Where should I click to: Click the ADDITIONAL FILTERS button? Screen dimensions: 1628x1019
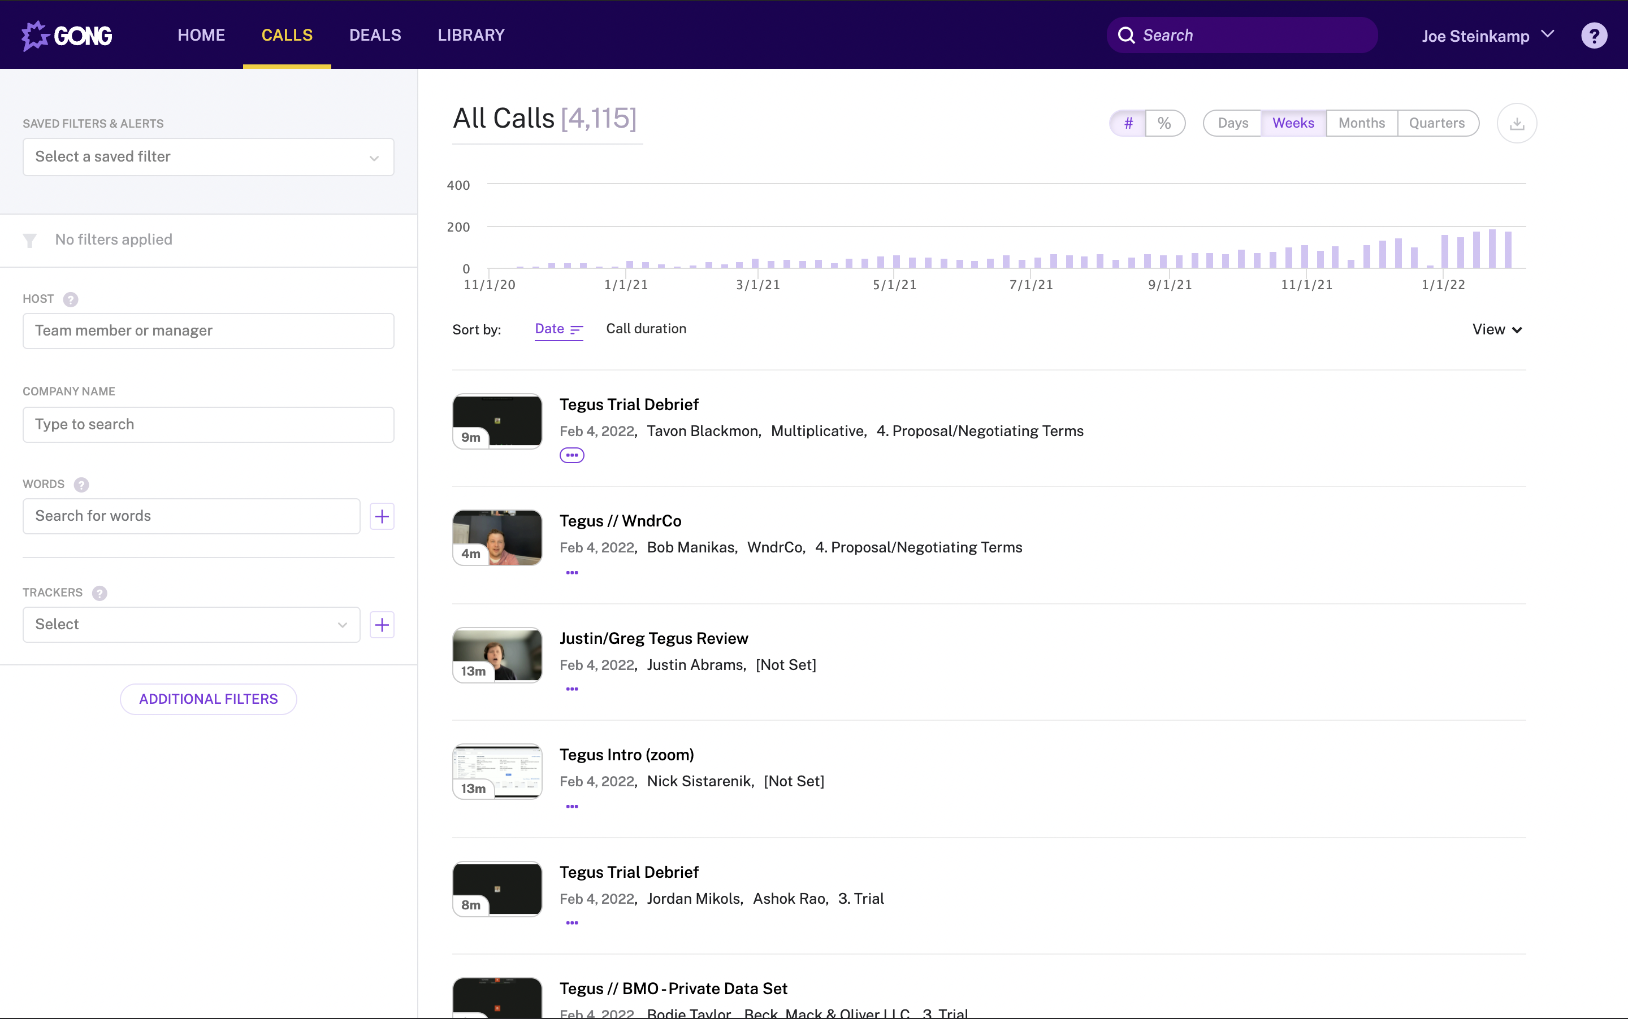click(209, 699)
